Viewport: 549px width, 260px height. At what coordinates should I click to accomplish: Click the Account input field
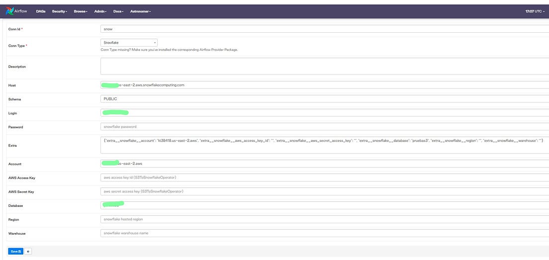pos(325,164)
